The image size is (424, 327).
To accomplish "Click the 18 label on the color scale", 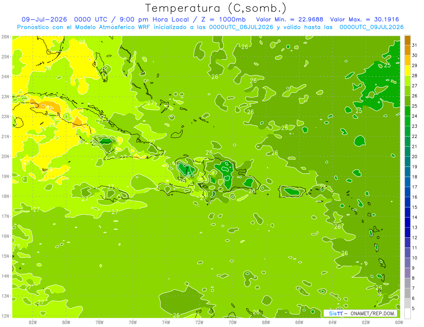I will pyautogui.click(x=414, y=177).
